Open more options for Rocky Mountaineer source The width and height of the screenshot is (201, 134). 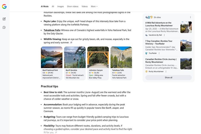(x=166, y=72)
